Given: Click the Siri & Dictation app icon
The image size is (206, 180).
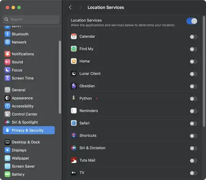Looking at the screenshot, I should [x=74, y=148].
